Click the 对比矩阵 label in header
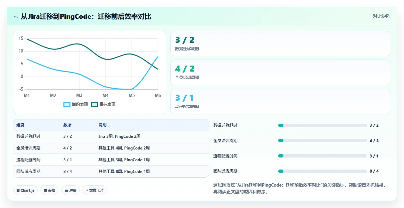 (382, 16)
